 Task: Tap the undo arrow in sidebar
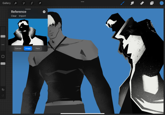(3, 90)
